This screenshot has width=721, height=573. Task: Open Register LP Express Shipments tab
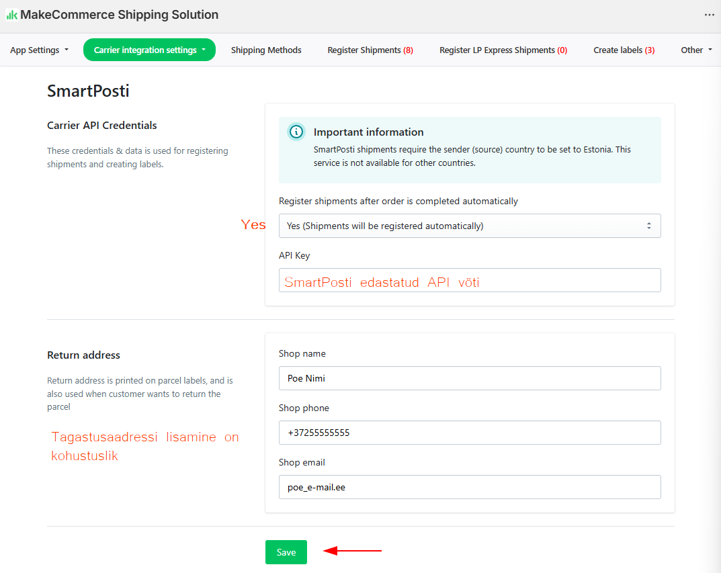pos(503,50)
